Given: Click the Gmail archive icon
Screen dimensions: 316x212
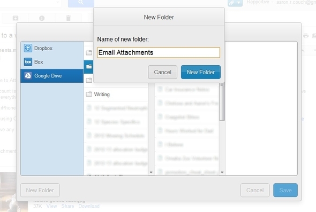Looking at the screenshot, I should point(16,18).
